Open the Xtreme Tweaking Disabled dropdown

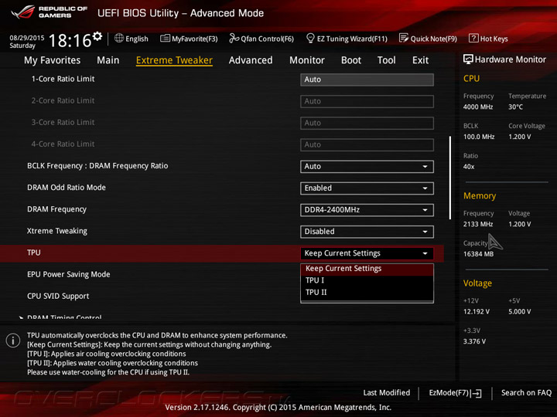click(x=367, y=232)
